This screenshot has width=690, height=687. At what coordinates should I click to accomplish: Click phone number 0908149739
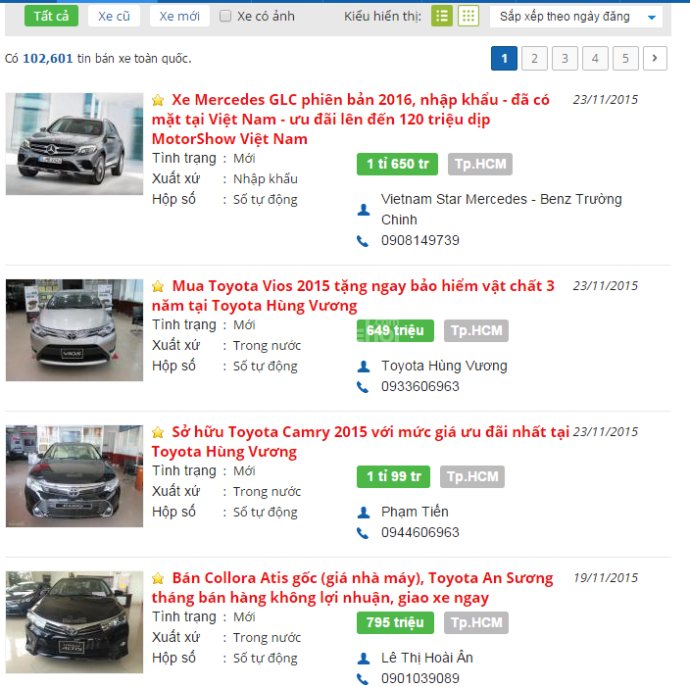coord(420,241)
